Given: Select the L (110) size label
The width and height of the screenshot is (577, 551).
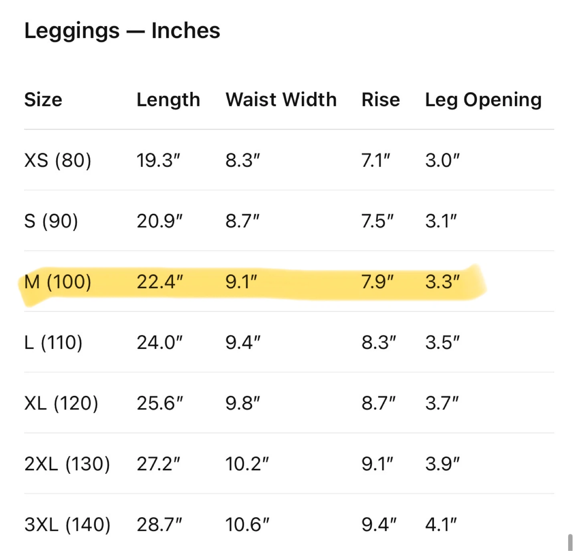Looking at the screenshot, I should (x=53, y=342).
